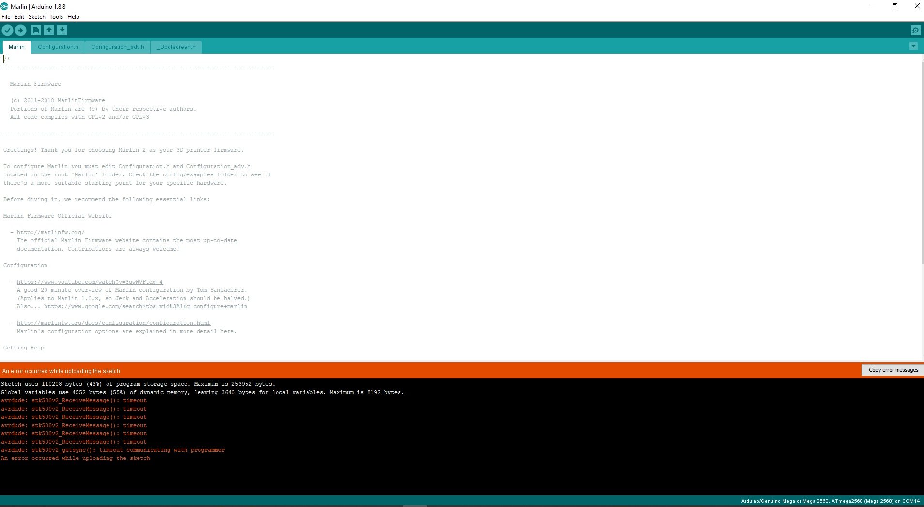Open the marlinfw.org configuration docs link
The width and height of the screenshot is (924, 507).
point(113,323)
